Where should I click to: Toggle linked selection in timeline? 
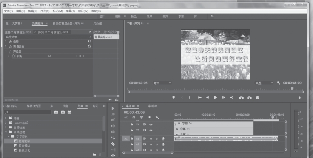click(142, 117)
